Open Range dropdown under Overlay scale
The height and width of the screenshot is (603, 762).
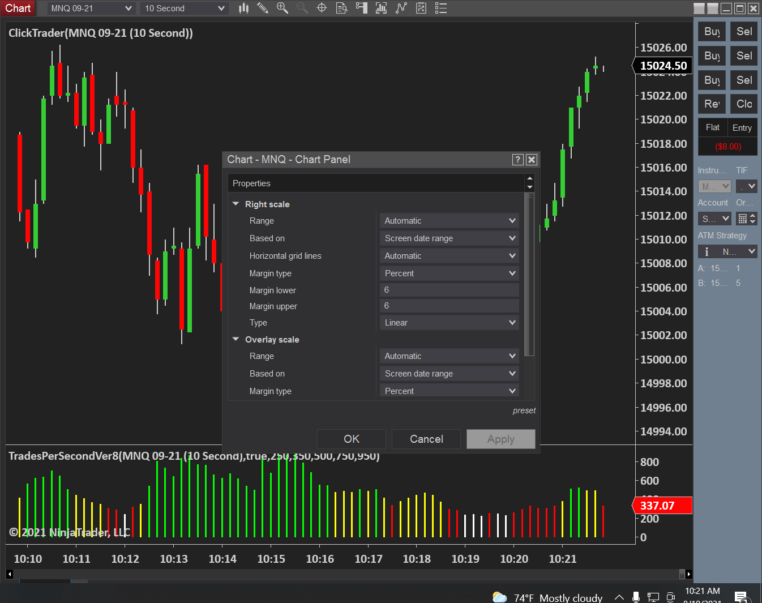click(450, 356)
